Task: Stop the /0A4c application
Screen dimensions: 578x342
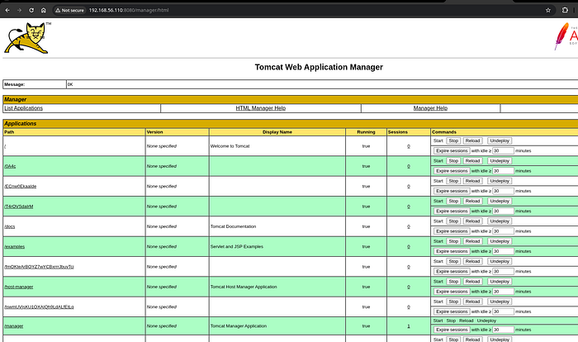Action: tap(453, 161)
